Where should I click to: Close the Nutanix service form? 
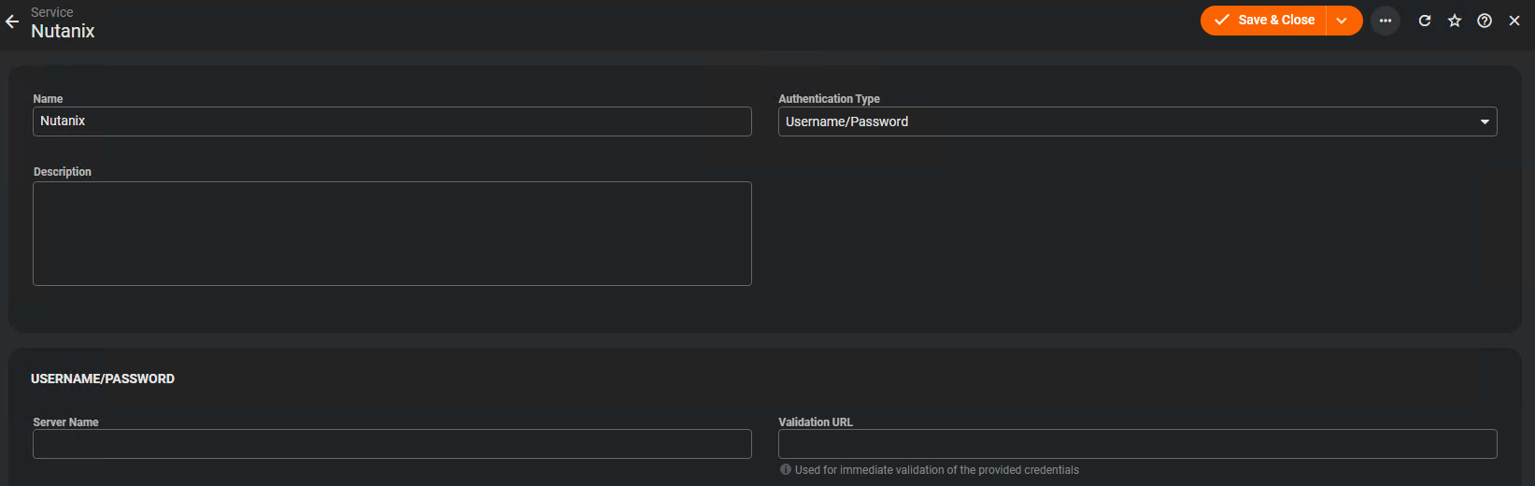point(1514,21)
